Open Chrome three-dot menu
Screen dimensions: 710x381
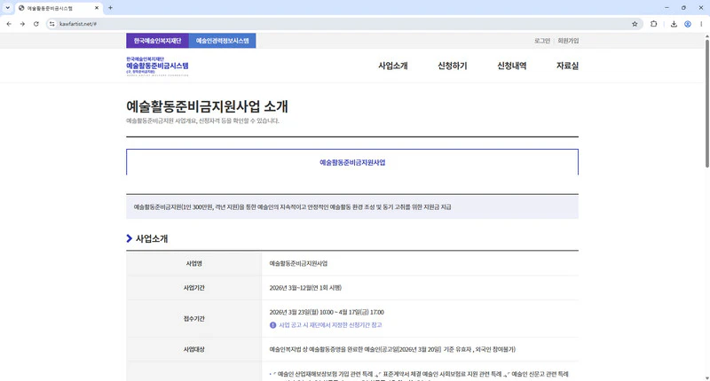tap(701, 24)
